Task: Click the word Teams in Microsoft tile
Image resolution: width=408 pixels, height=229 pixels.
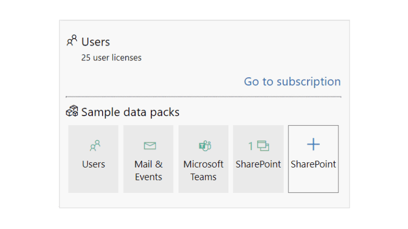Action: click(x=203, y=177)
